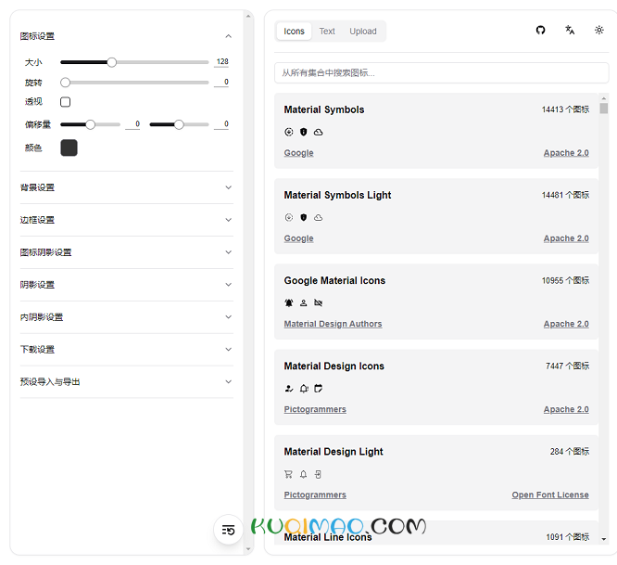Click the icon search input field
This screenshot has width=617, height=565.
point(442,73)
